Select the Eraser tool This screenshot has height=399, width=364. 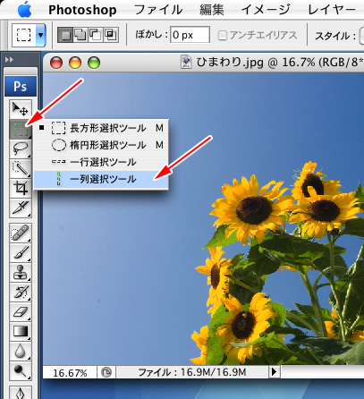[x=21, y=312]
